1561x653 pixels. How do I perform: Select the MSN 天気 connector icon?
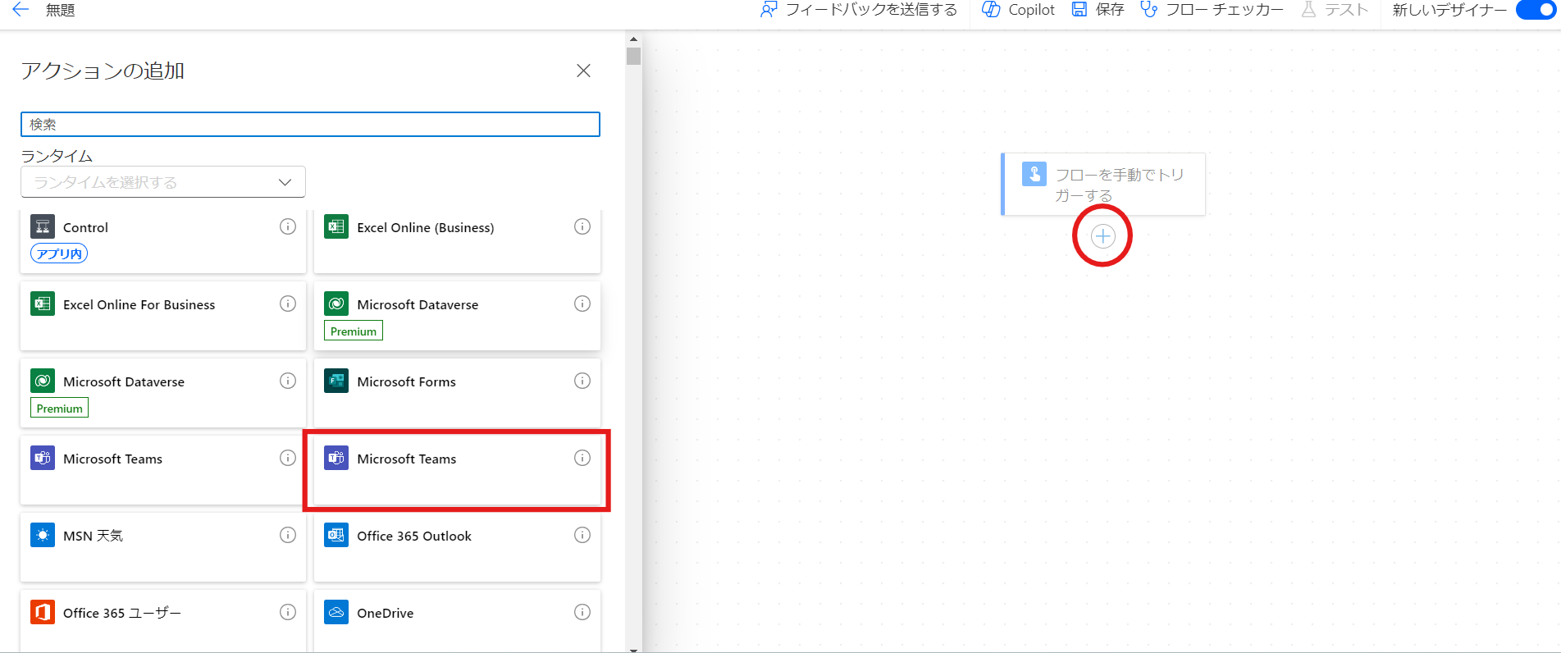pos(43,536)
